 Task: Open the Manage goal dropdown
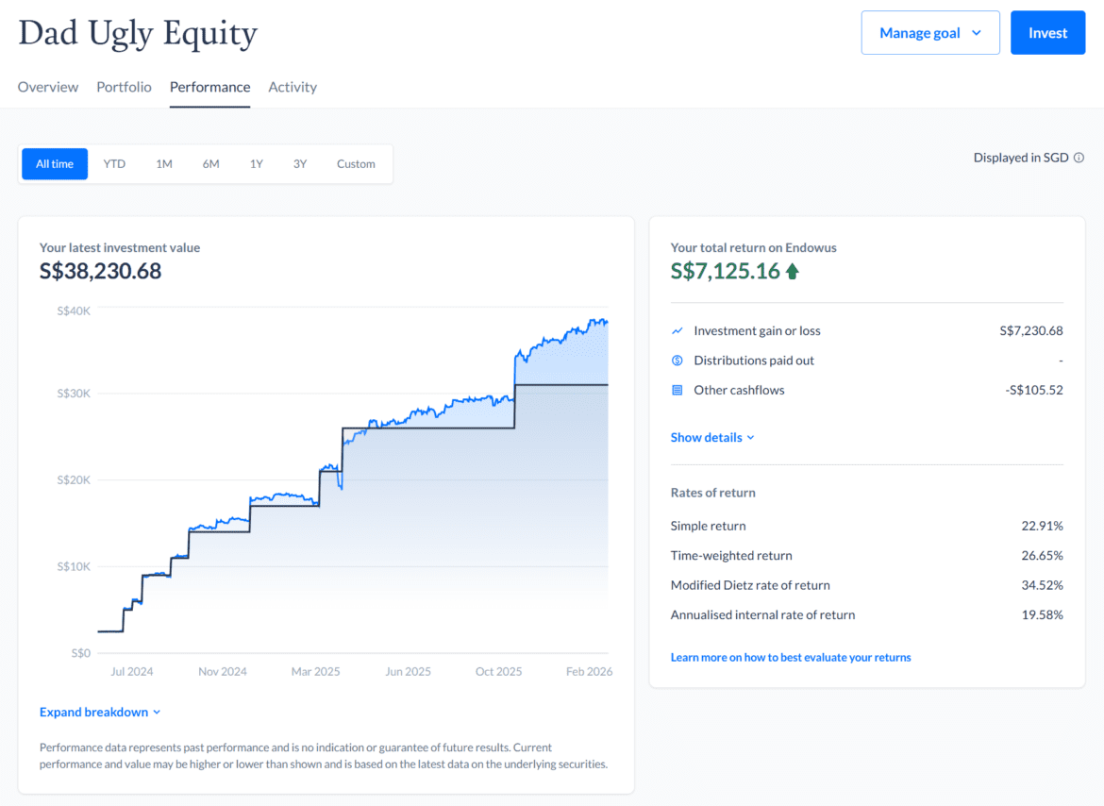[x=930, y=32]
